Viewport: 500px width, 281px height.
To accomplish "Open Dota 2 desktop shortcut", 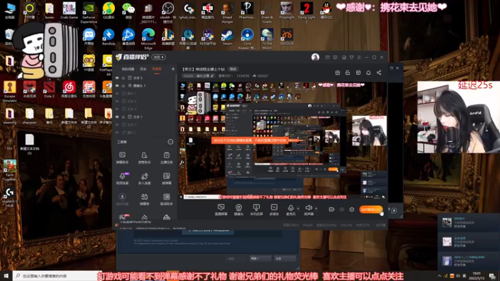I will (49, 89).
